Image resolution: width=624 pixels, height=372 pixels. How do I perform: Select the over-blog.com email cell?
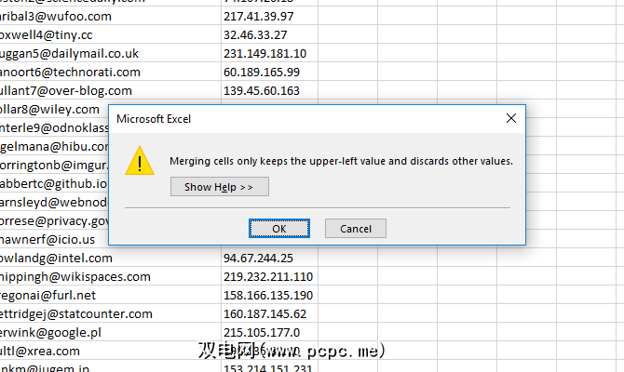67,90
